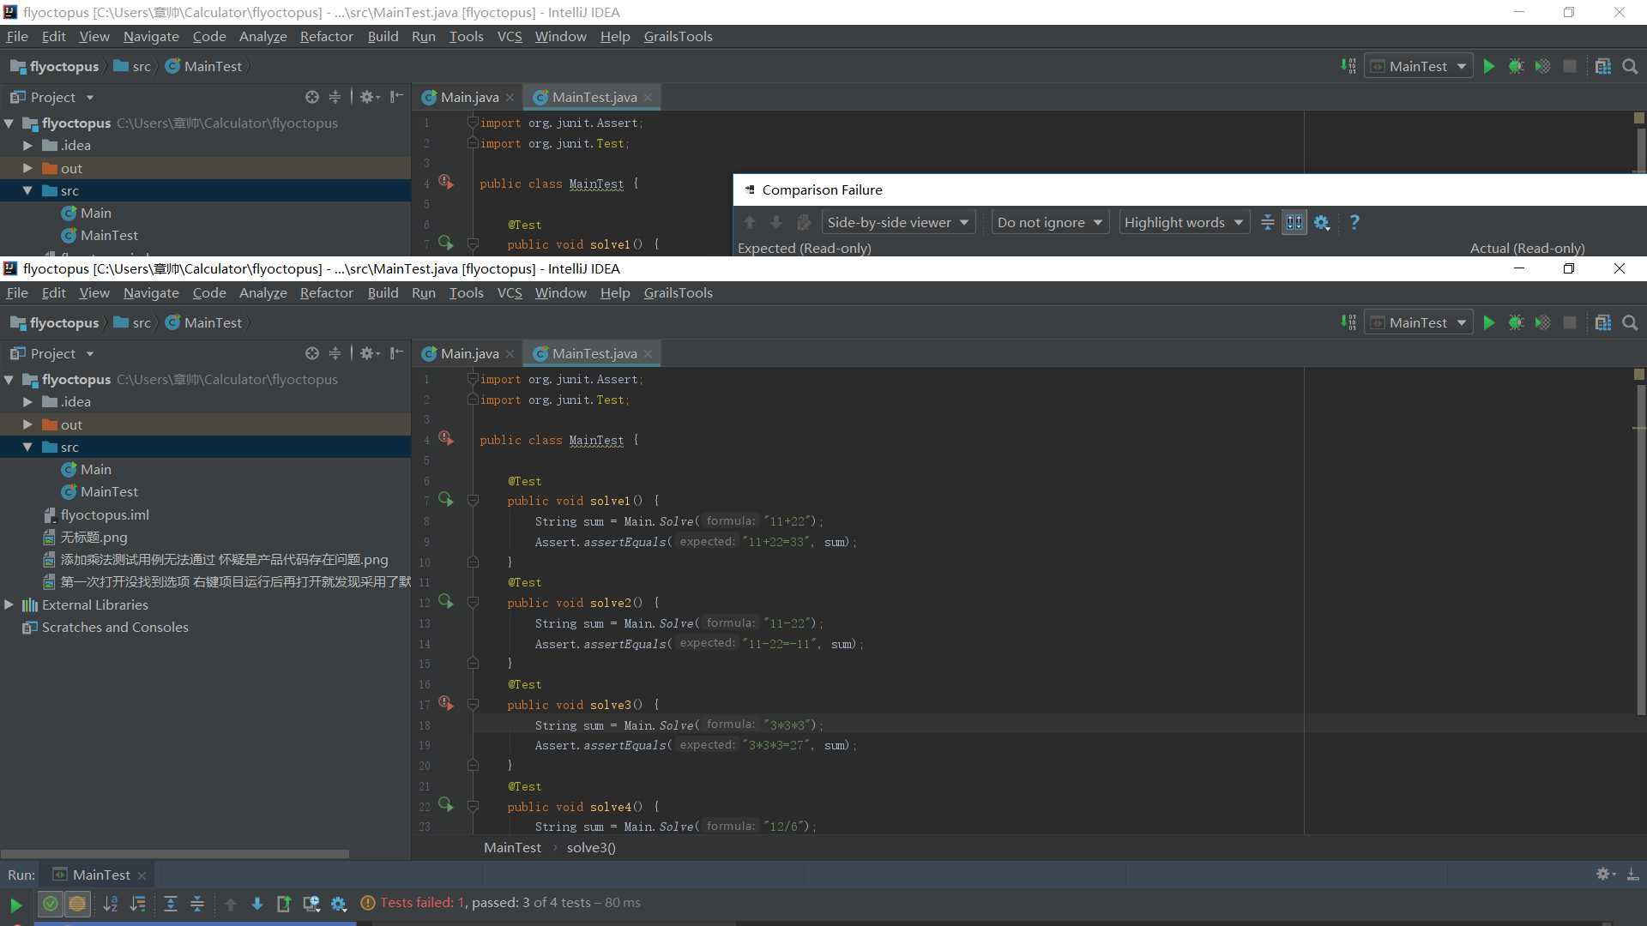Click run gutter icon beside solve1 in lower window

pos(445,499)
